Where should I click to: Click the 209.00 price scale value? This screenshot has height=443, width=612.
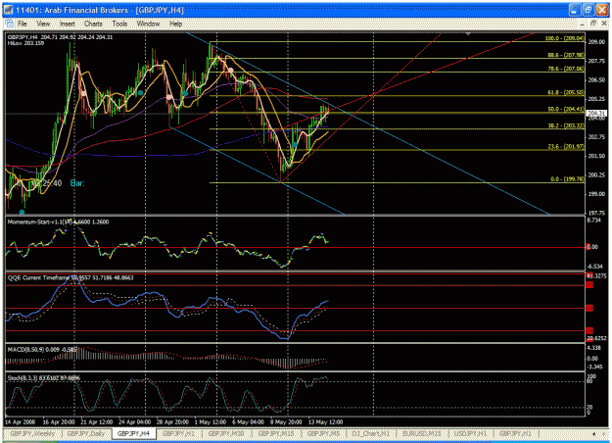(x=596, y=42)
